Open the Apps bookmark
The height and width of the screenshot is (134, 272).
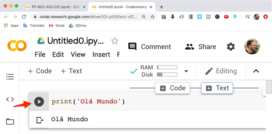(11, 26)
